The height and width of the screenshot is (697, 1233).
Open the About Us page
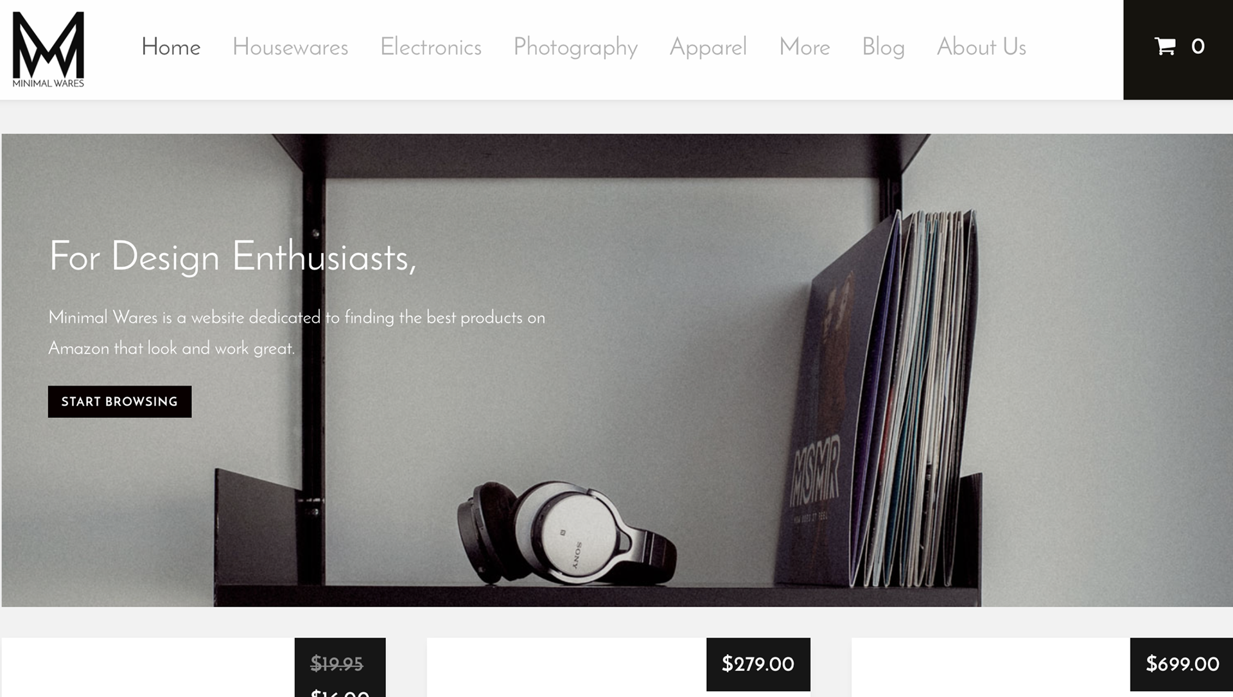click(981, 47)
